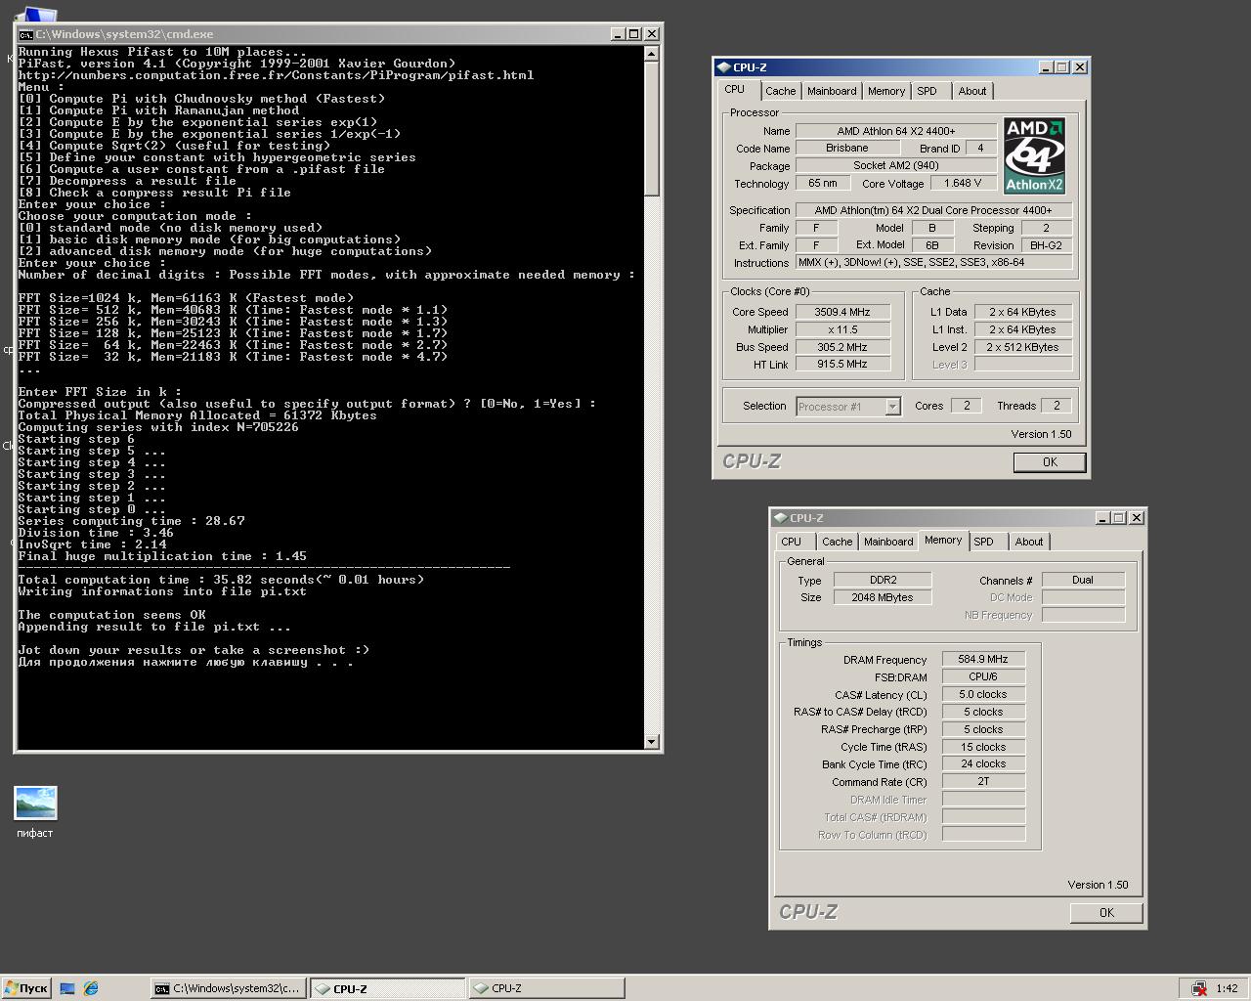The image size is (1251, 1001).
Task: Switch to Mainboard tab in lower CPU-Z
Action: coord(888,542)
